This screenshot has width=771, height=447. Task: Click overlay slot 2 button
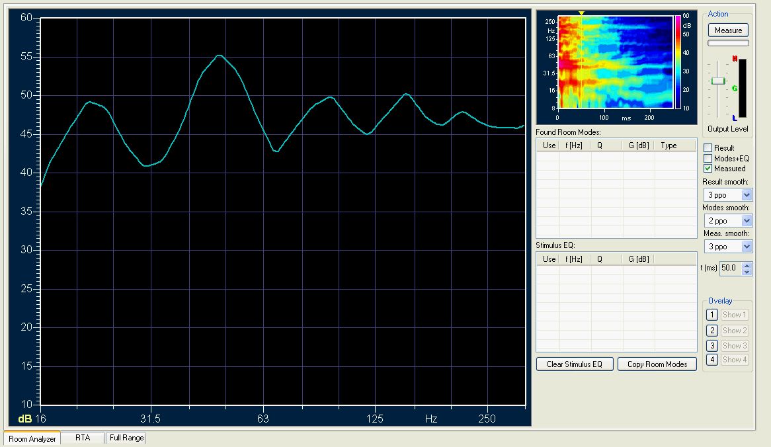pyautogui.click(x=711, y=331)
